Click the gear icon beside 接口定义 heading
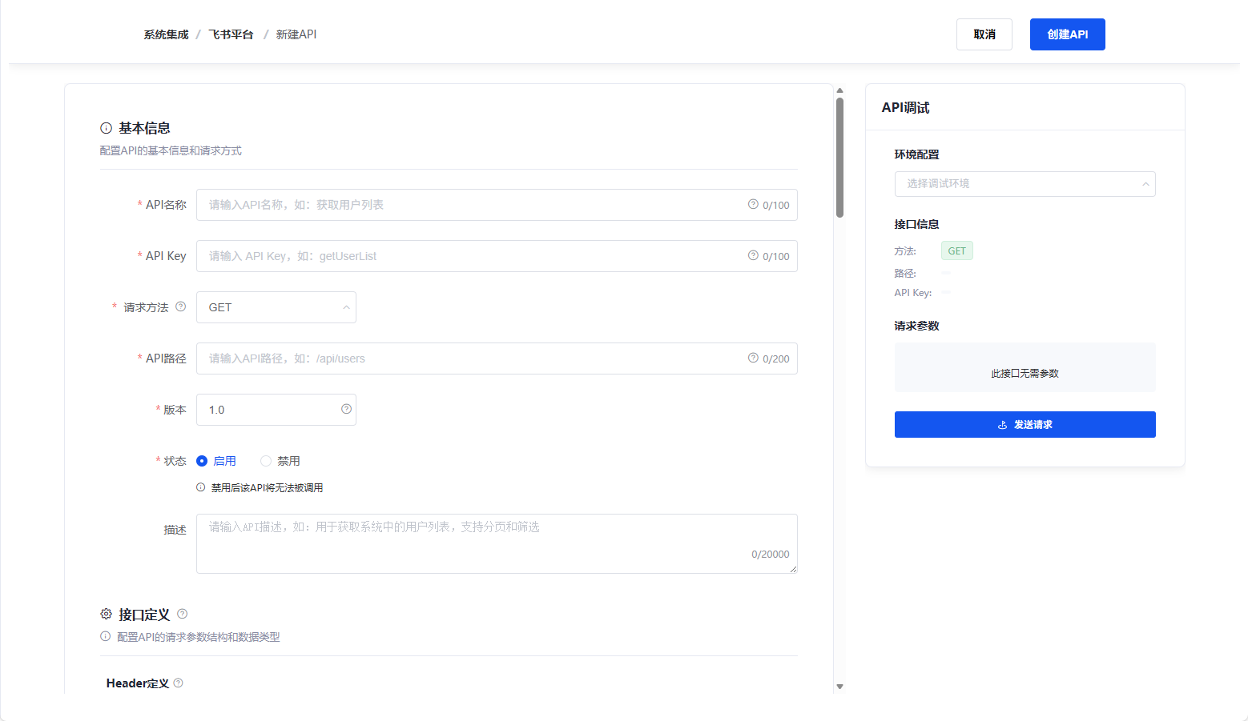The image size is (1248, 721). pyautogui.click(x=106, y=614)
